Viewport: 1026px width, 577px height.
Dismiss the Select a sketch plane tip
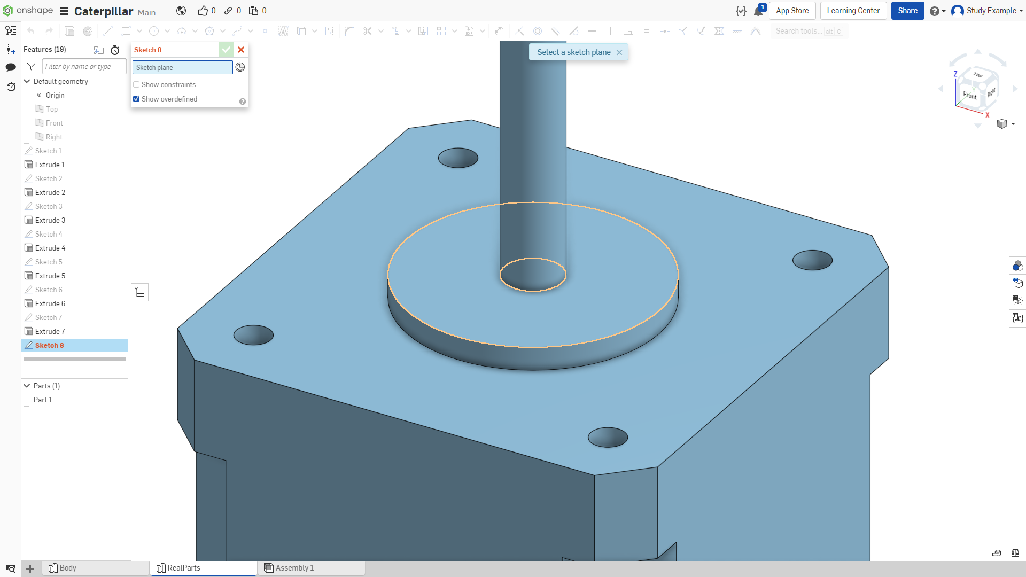pyautogui.click(x=619, y=52)
